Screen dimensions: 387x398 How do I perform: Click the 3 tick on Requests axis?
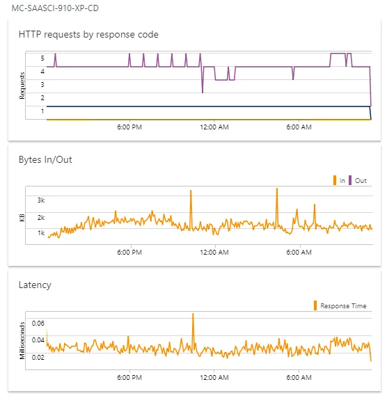click(x=42, y=84)
